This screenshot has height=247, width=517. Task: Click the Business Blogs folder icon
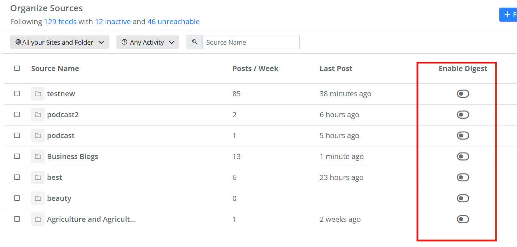[38, 156]
